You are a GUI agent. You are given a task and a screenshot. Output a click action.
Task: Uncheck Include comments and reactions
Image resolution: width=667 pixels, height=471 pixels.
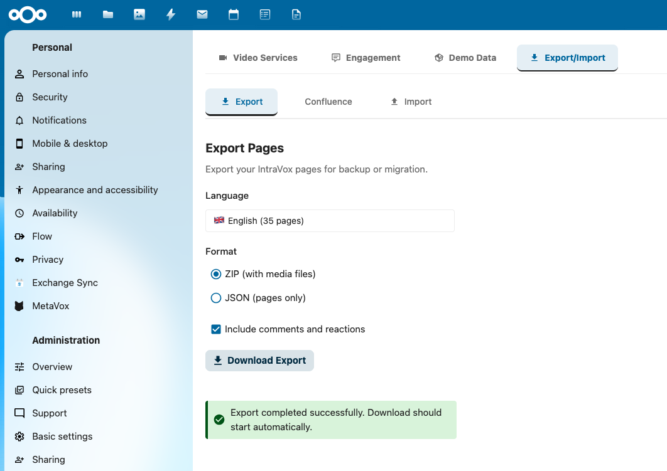pyautogui.click(x=216, y=329)
